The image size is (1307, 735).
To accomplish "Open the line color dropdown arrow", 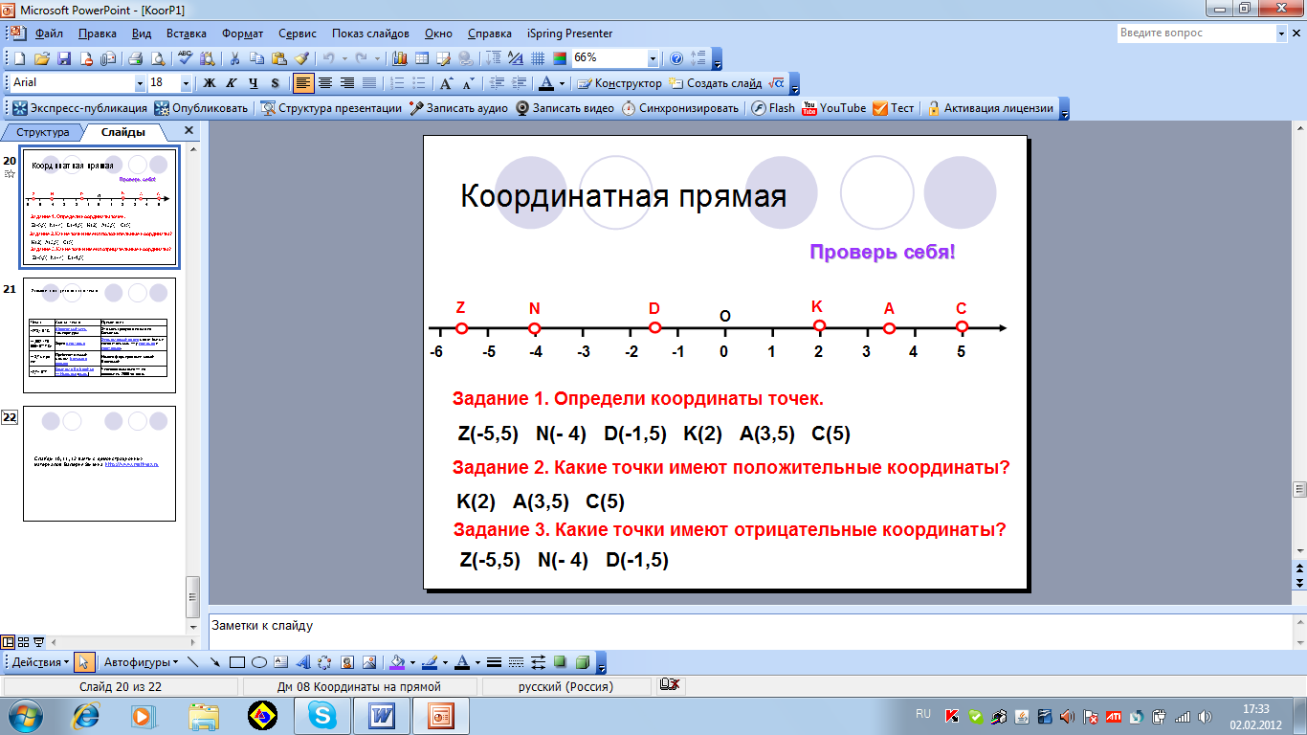I will (445, 662).
